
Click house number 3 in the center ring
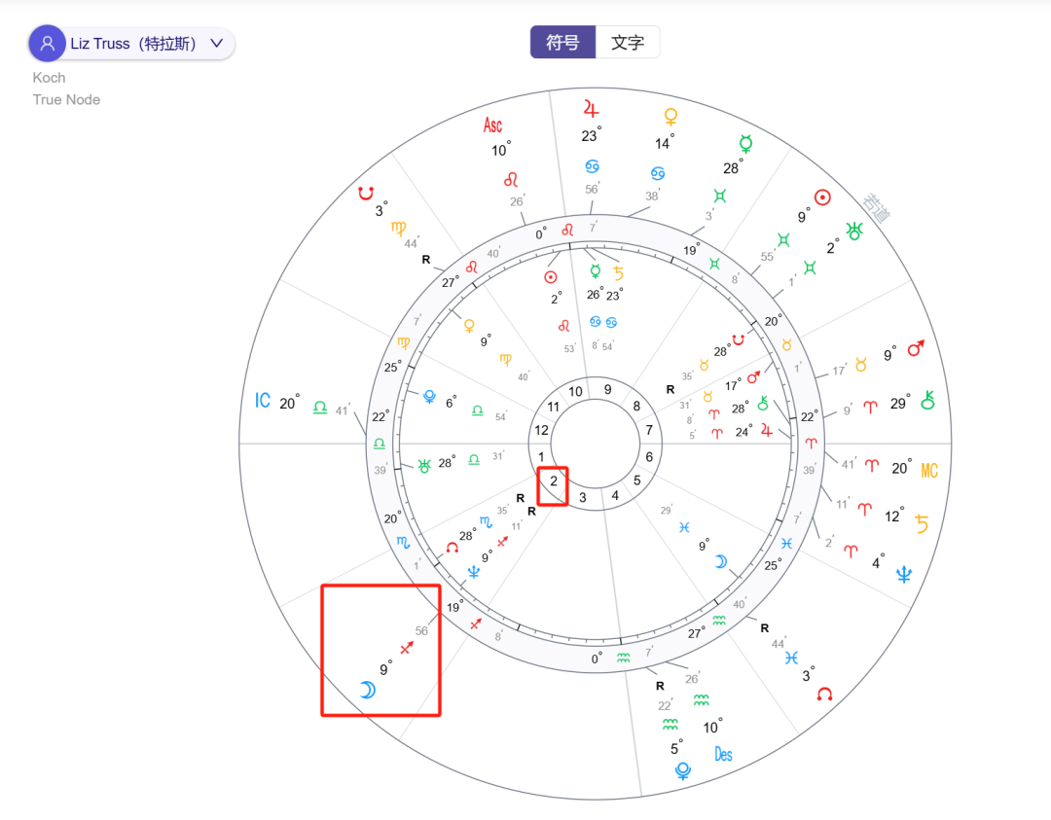583,498
